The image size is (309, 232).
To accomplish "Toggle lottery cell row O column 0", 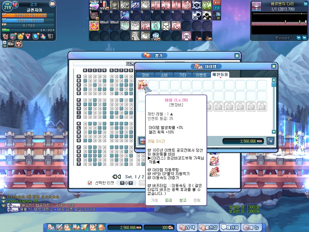I will point(85,140).
